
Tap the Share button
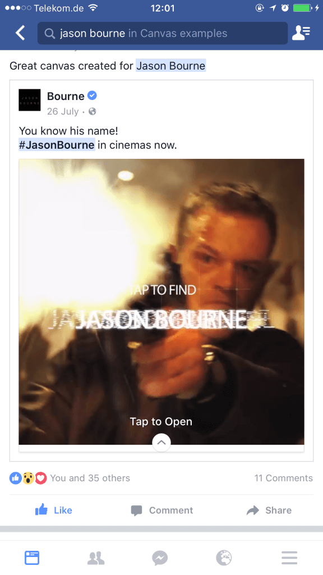[x=269, y=510]
